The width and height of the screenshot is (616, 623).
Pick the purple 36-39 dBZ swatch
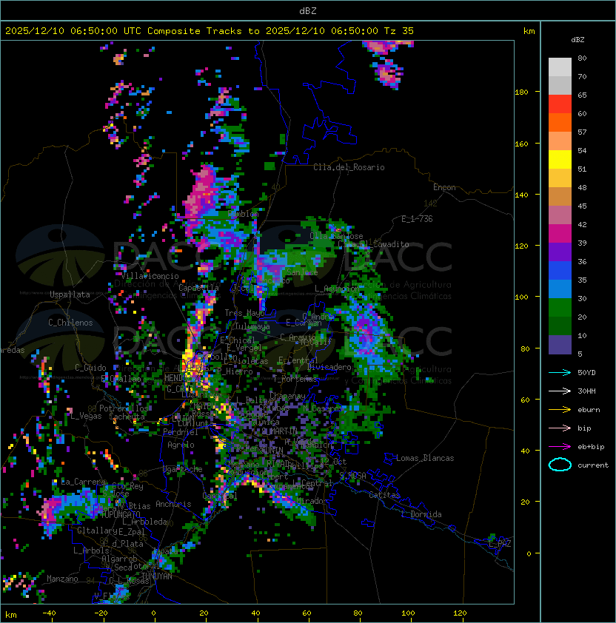coord(560,252)
